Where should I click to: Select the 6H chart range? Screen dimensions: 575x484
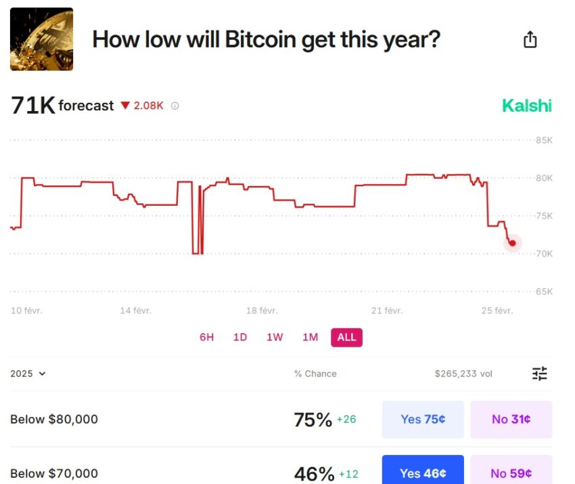click(206, 337)
